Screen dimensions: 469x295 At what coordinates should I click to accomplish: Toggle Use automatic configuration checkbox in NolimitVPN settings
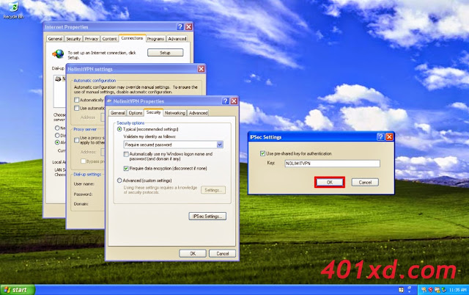[76, 108]
